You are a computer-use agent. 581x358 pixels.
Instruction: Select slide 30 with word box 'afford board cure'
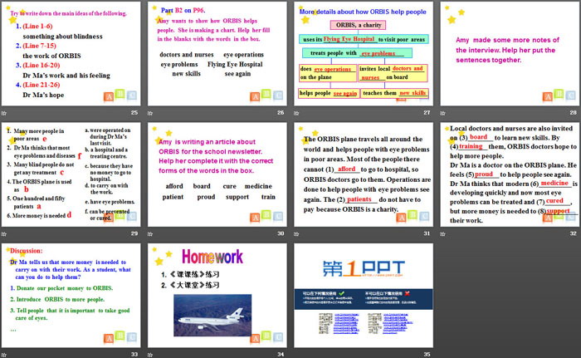coord(217,174)
